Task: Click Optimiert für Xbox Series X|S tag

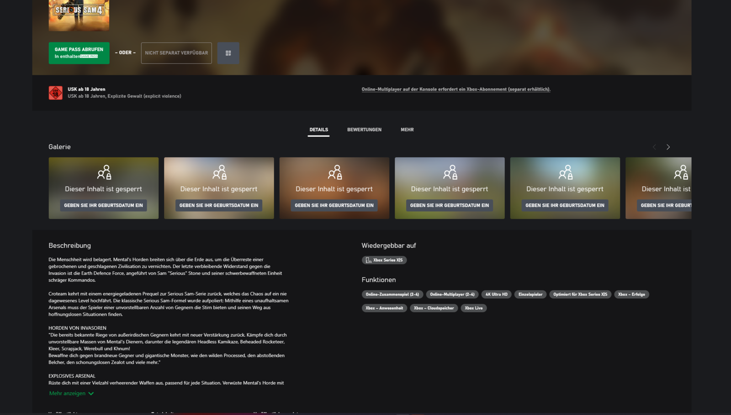Action: point(580,295)
